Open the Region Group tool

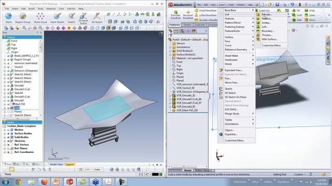point(23,18)
